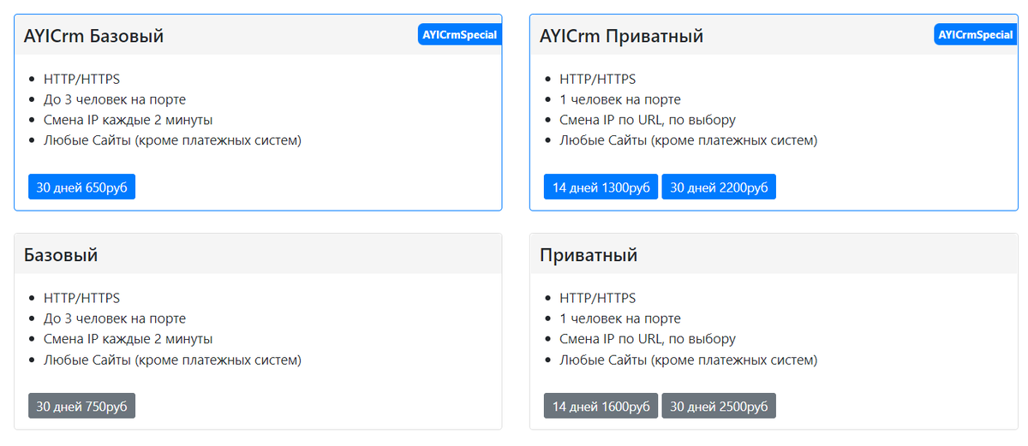The width and height of the screenshot is (1028, 446).
Task: Click HTTP/HTTPS in the AYICrm Базовый card
Action: point(81,79)
